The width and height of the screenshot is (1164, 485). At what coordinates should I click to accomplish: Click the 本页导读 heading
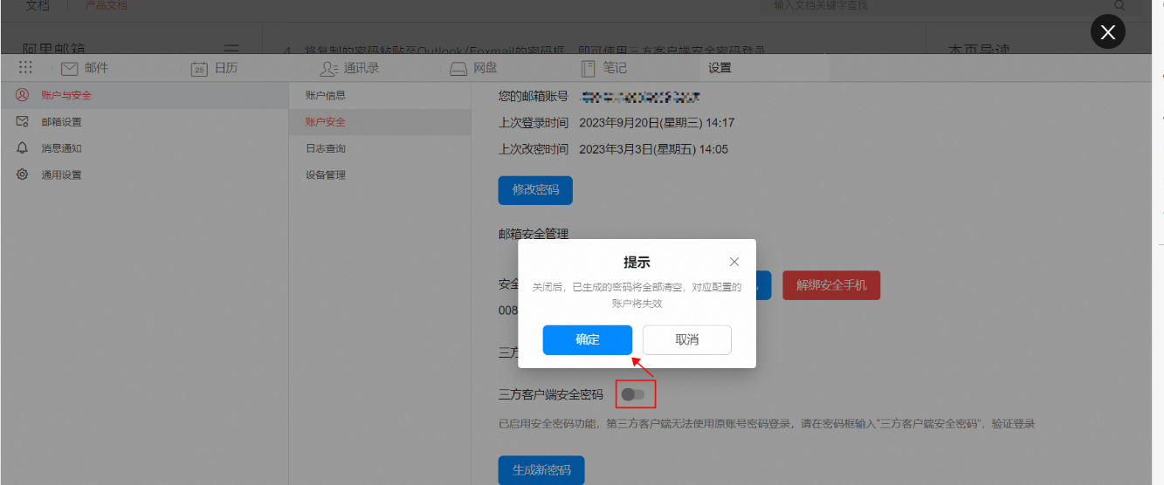click(979, 50)
